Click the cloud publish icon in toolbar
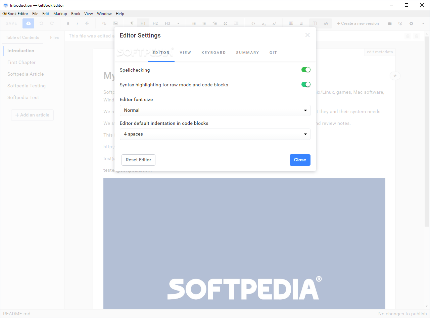 (x=28, y=23)
